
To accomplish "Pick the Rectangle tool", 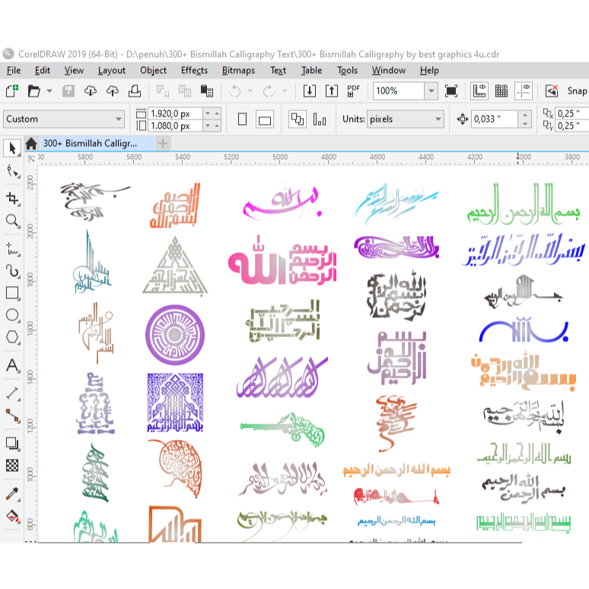I will pyautogui.click(x=12, y=293).
